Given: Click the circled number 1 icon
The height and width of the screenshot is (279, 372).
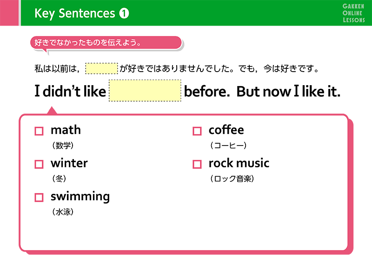Looking at the screenshot, I should [124, 13].
